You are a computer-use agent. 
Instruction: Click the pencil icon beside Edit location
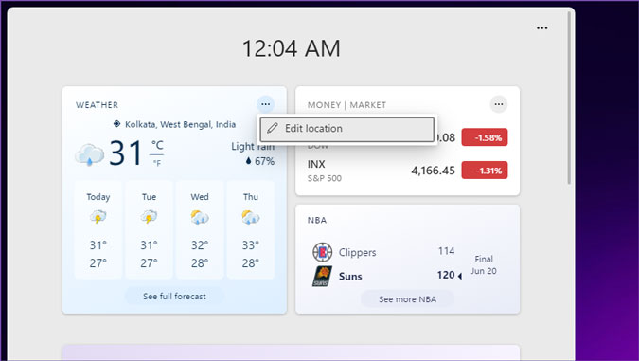click(x=273, y=129)
